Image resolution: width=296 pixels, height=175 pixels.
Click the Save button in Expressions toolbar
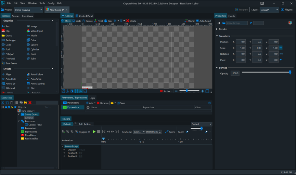pos(121,103)
